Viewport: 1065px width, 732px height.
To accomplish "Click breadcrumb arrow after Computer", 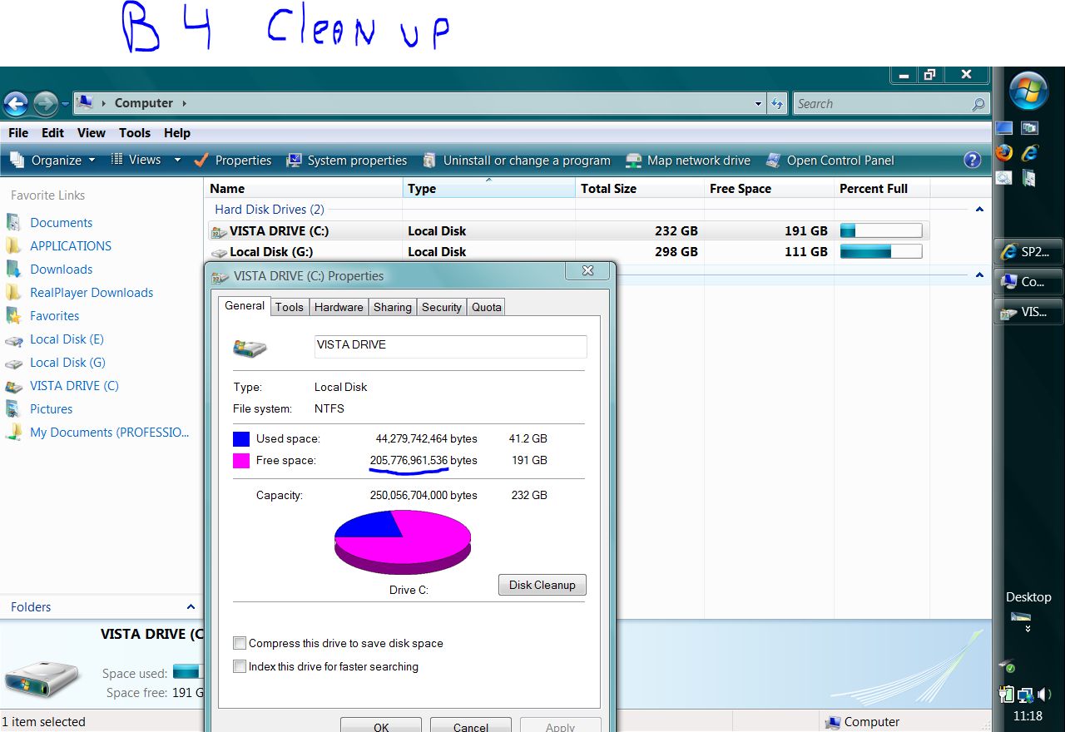I will (x=184, y=104).
